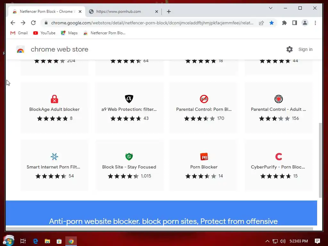View site information via padlock icon
The height and width of the screenshot is (246, 328).
tap(46, 23)
